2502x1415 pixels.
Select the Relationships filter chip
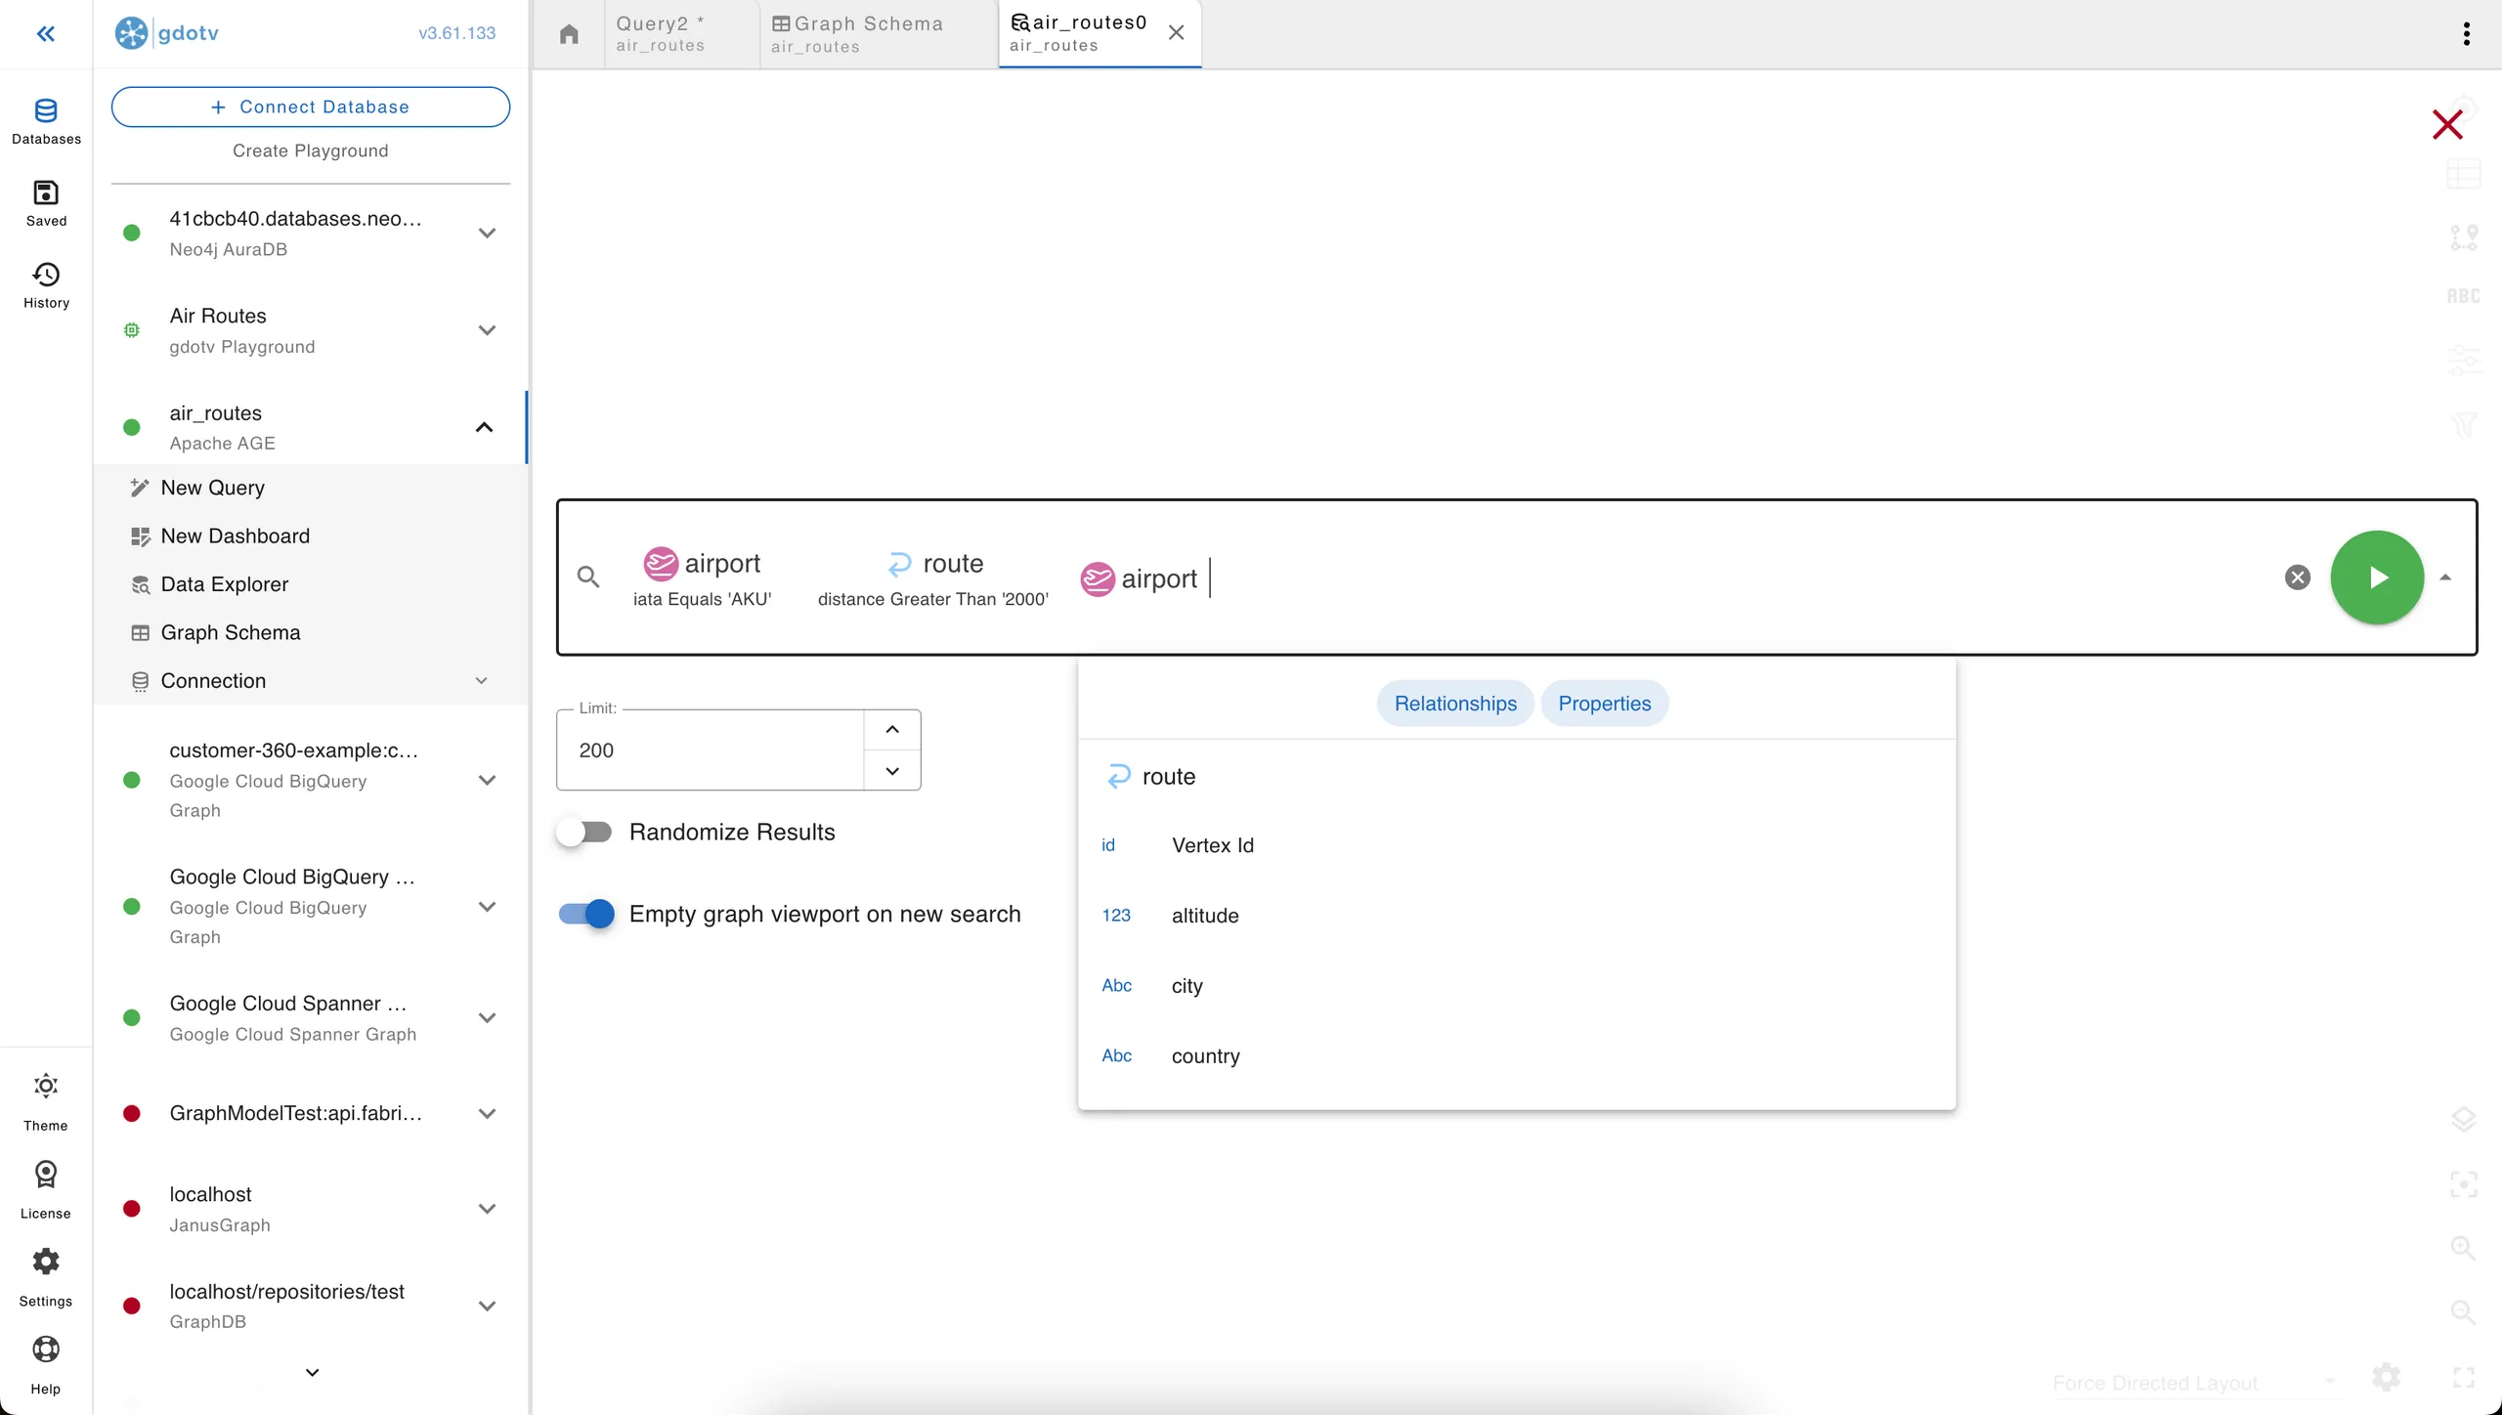pyautogui.click(x=1455, y=704)
